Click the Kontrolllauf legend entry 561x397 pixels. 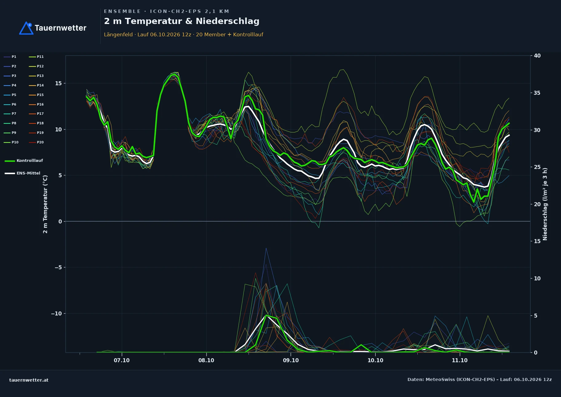point(24,161)
